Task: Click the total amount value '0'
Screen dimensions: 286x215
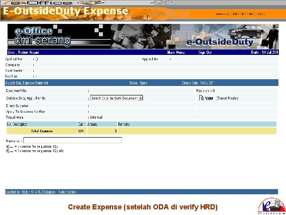Action: tap(116, 131)
